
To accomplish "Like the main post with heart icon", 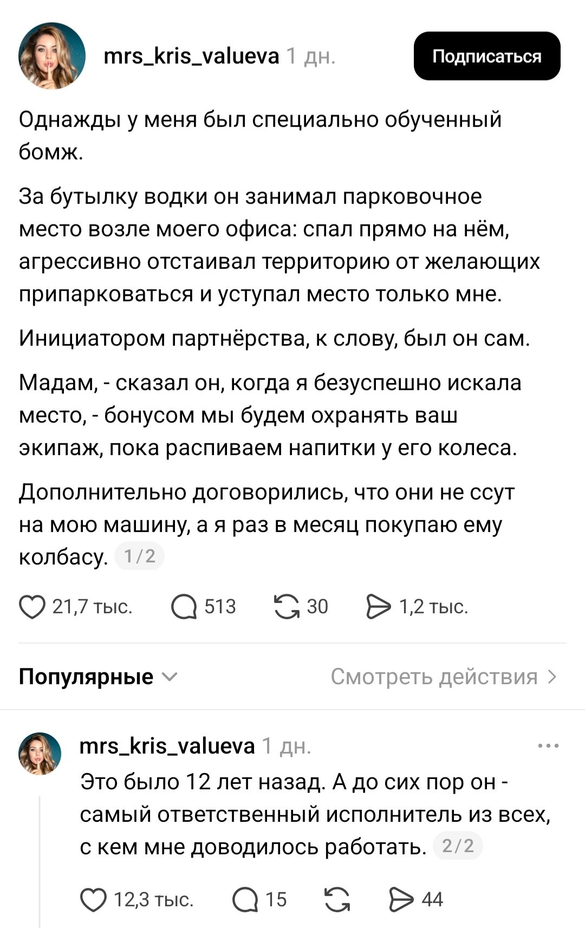I will (x=32, y=607).
